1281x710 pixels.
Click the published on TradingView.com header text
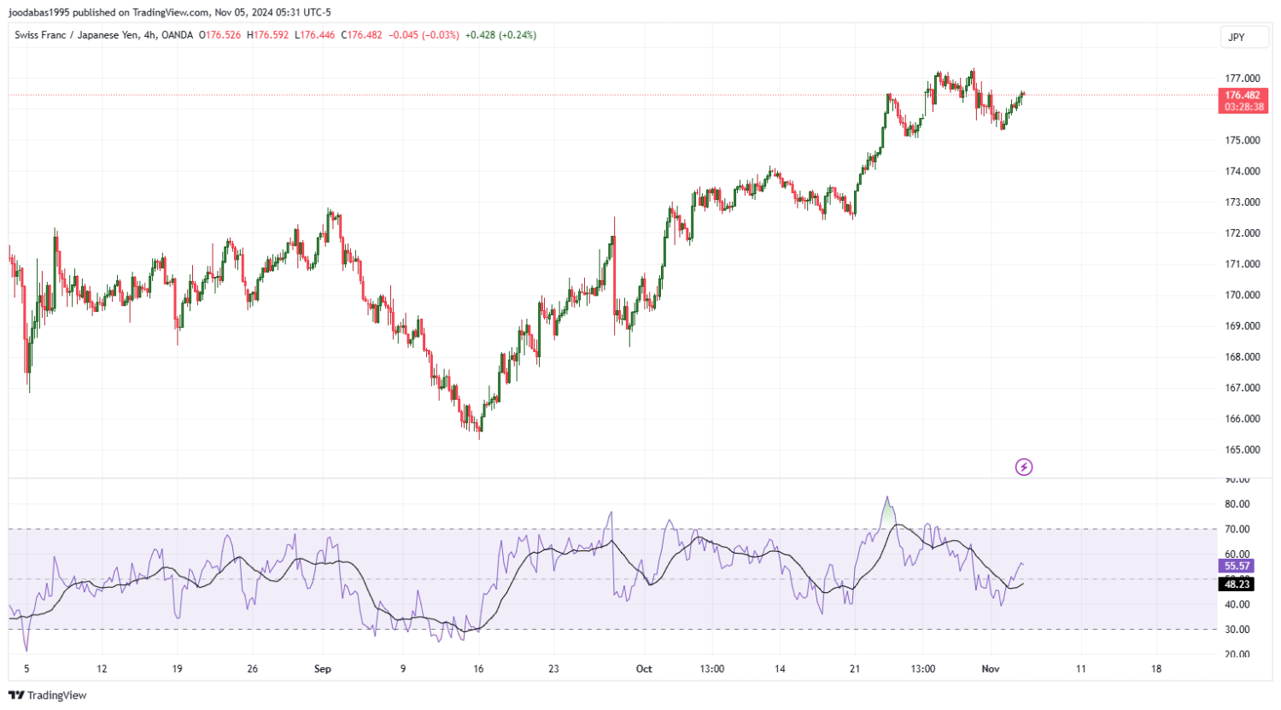click(140, 13)
